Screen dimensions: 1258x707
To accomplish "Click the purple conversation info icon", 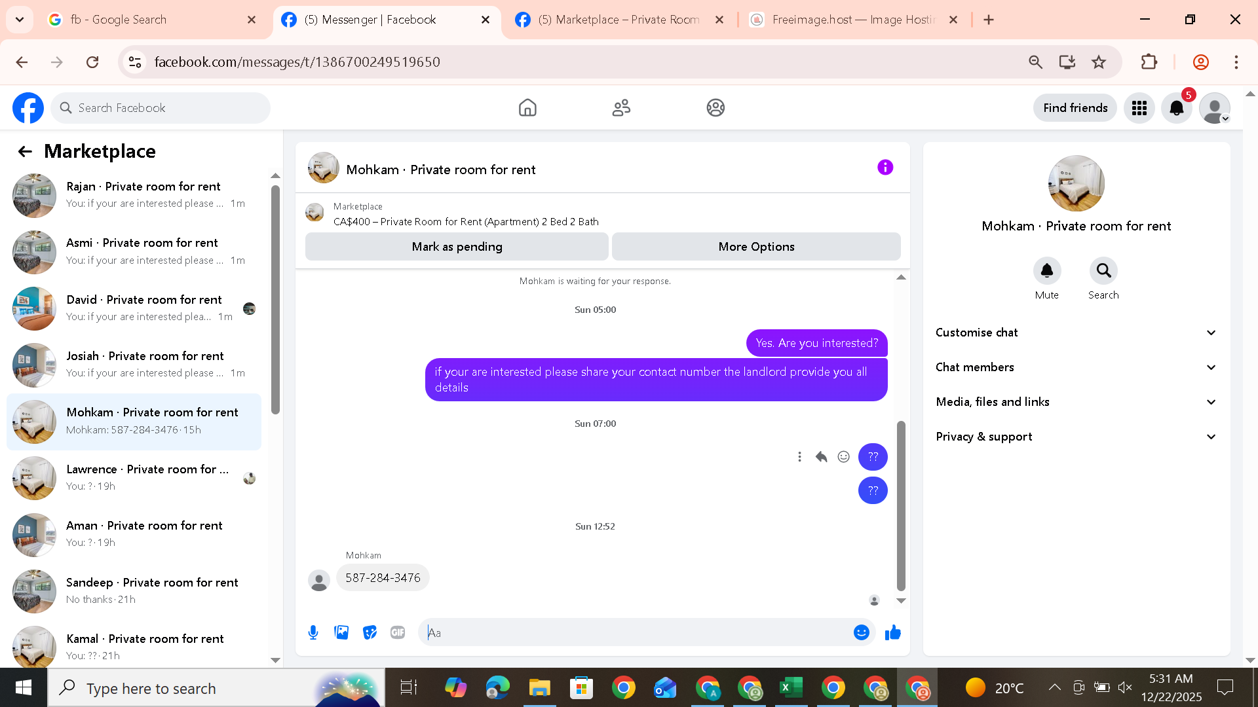I will (885, 168).
